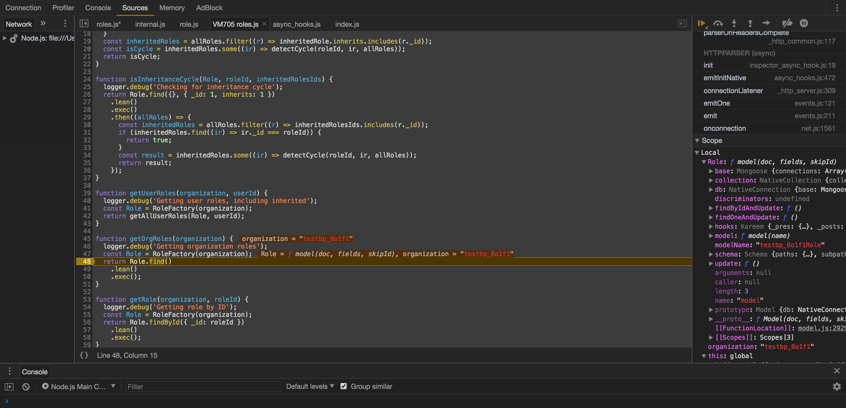Step into next function call
The height and width of the screenshot is (408, 846).
(734, 23)
